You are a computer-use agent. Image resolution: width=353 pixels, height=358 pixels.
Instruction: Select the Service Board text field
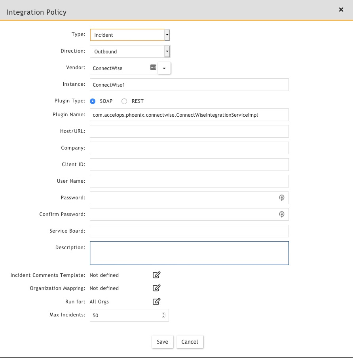point(189,231)
